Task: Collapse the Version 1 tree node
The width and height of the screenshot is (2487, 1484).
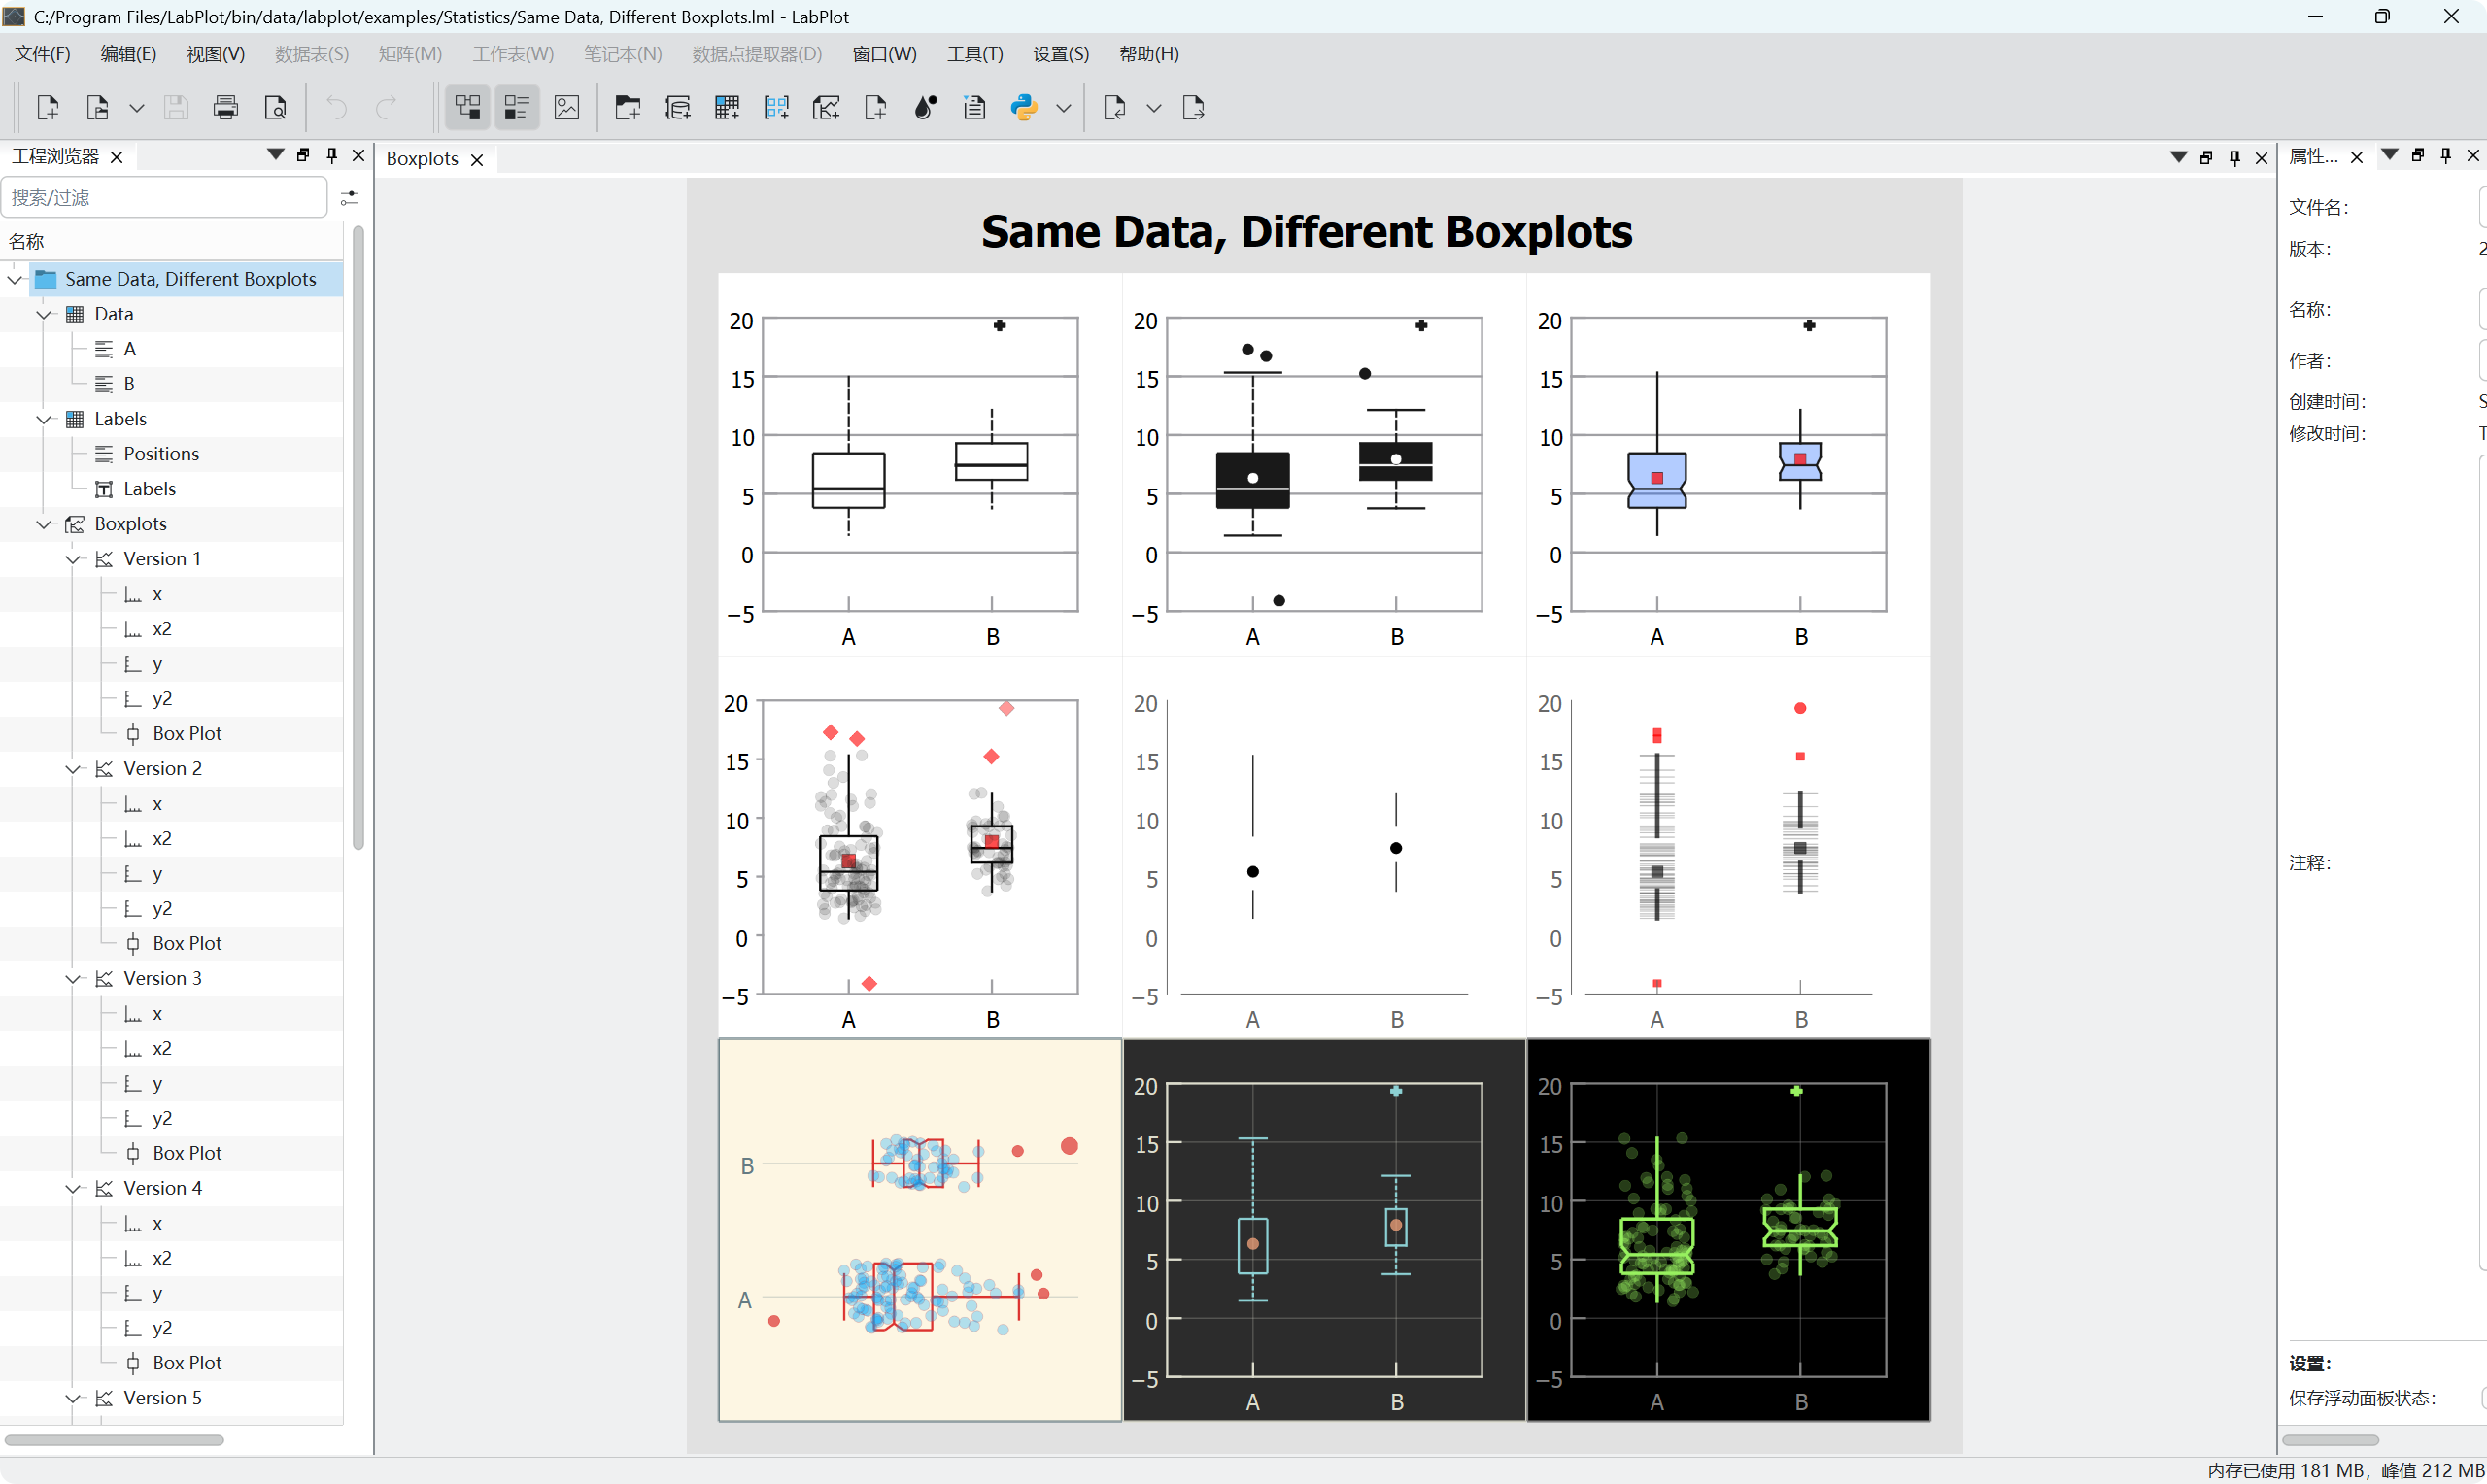Action: tap(73, 559)
